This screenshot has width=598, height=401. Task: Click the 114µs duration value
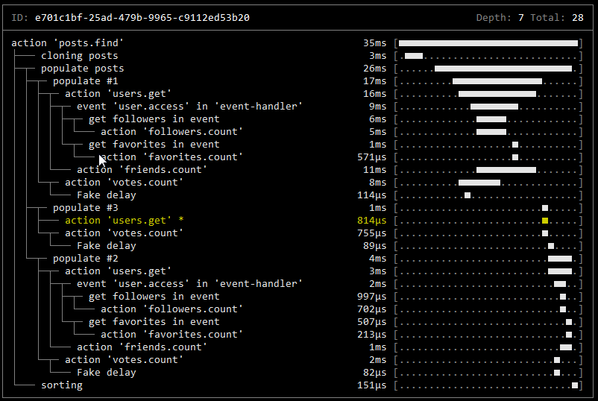click(x=372, y=195)
